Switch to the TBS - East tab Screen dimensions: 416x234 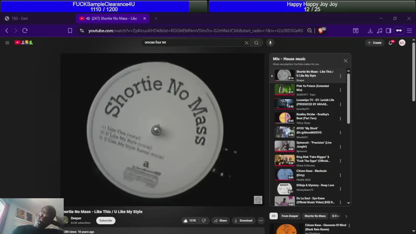pyautogui.click(x=38, y=19)
